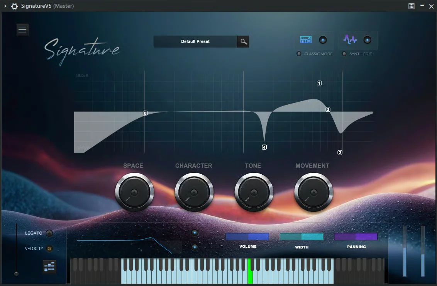
Task: Open the step sequencer icon below Velocity
Action: pyautogui.click(x=49, y=267)
